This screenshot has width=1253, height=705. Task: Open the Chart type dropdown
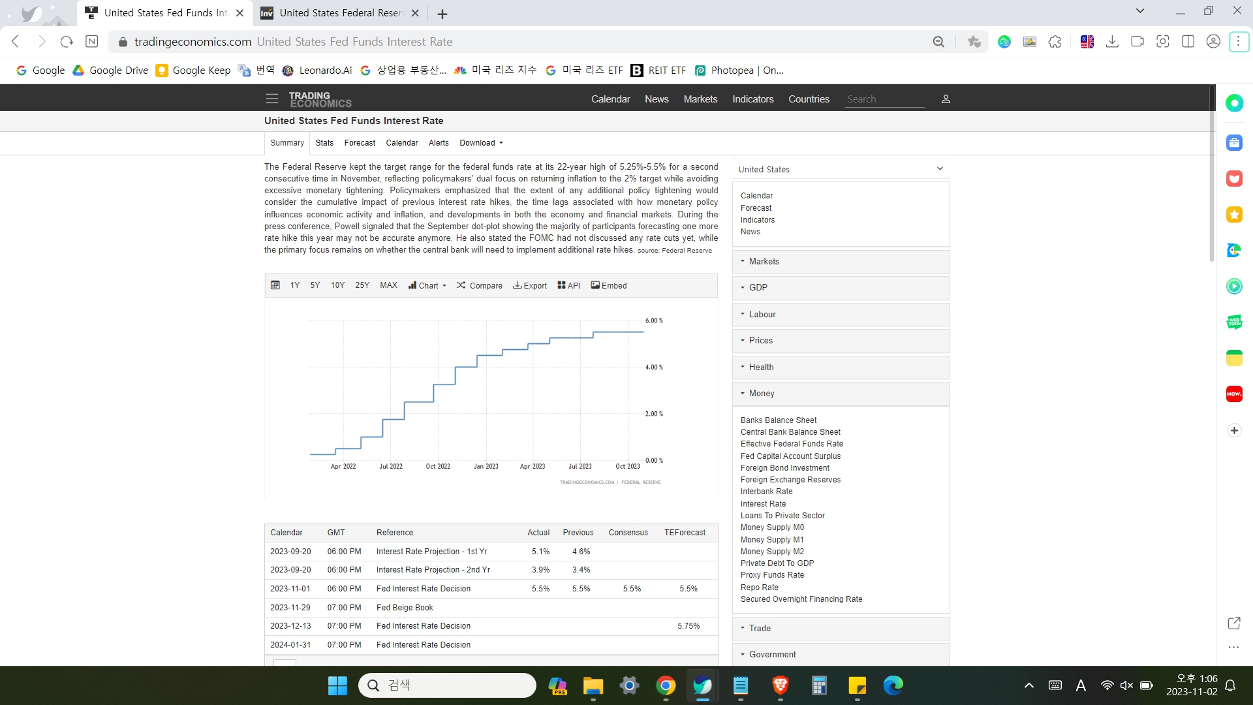pyautogui.click(x=427, y=285)
